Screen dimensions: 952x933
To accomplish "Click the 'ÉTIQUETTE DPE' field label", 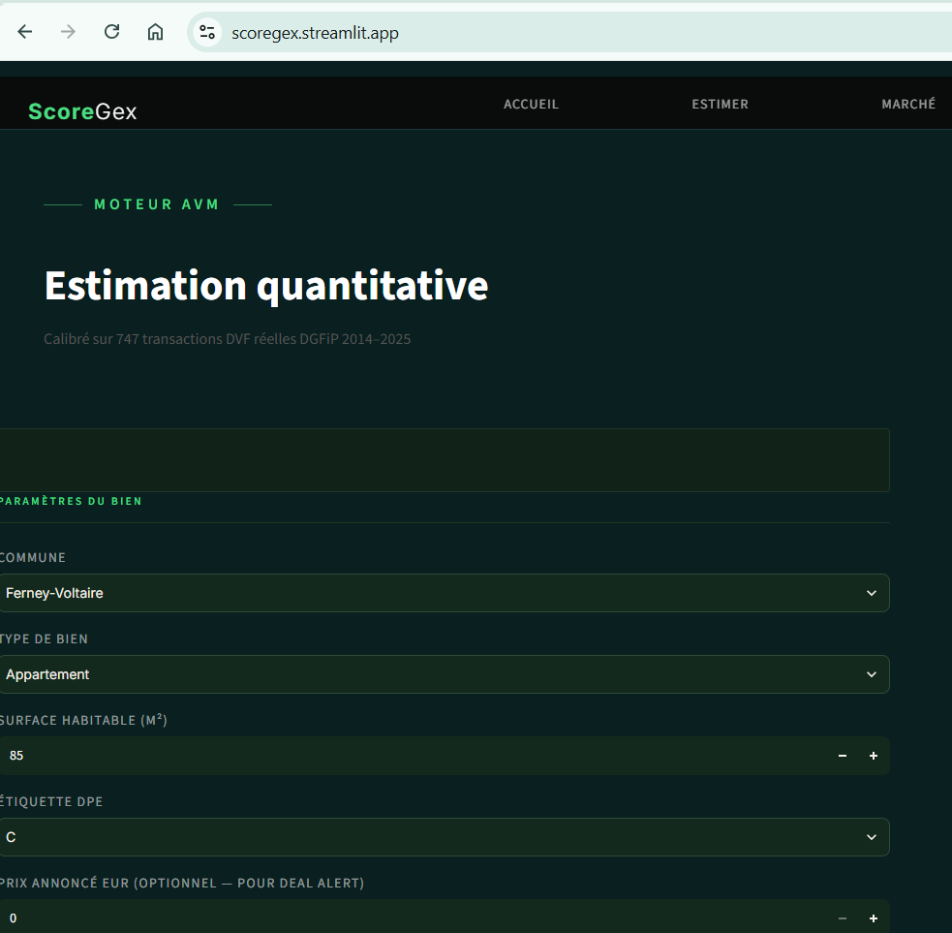I will pyautogui.click(x=51, y=802).
